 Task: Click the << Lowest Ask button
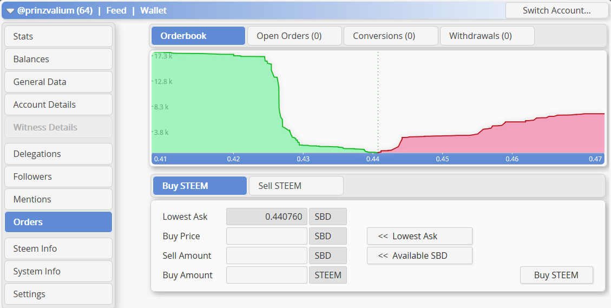419,236
